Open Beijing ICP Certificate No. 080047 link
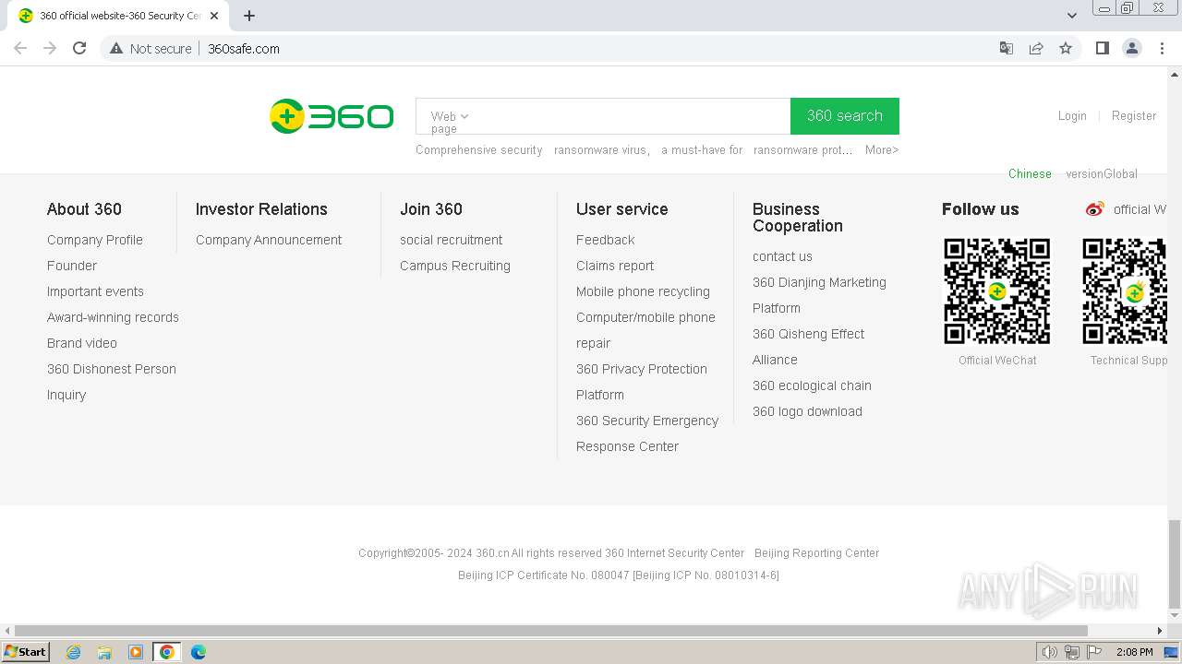 coord(544,575)
